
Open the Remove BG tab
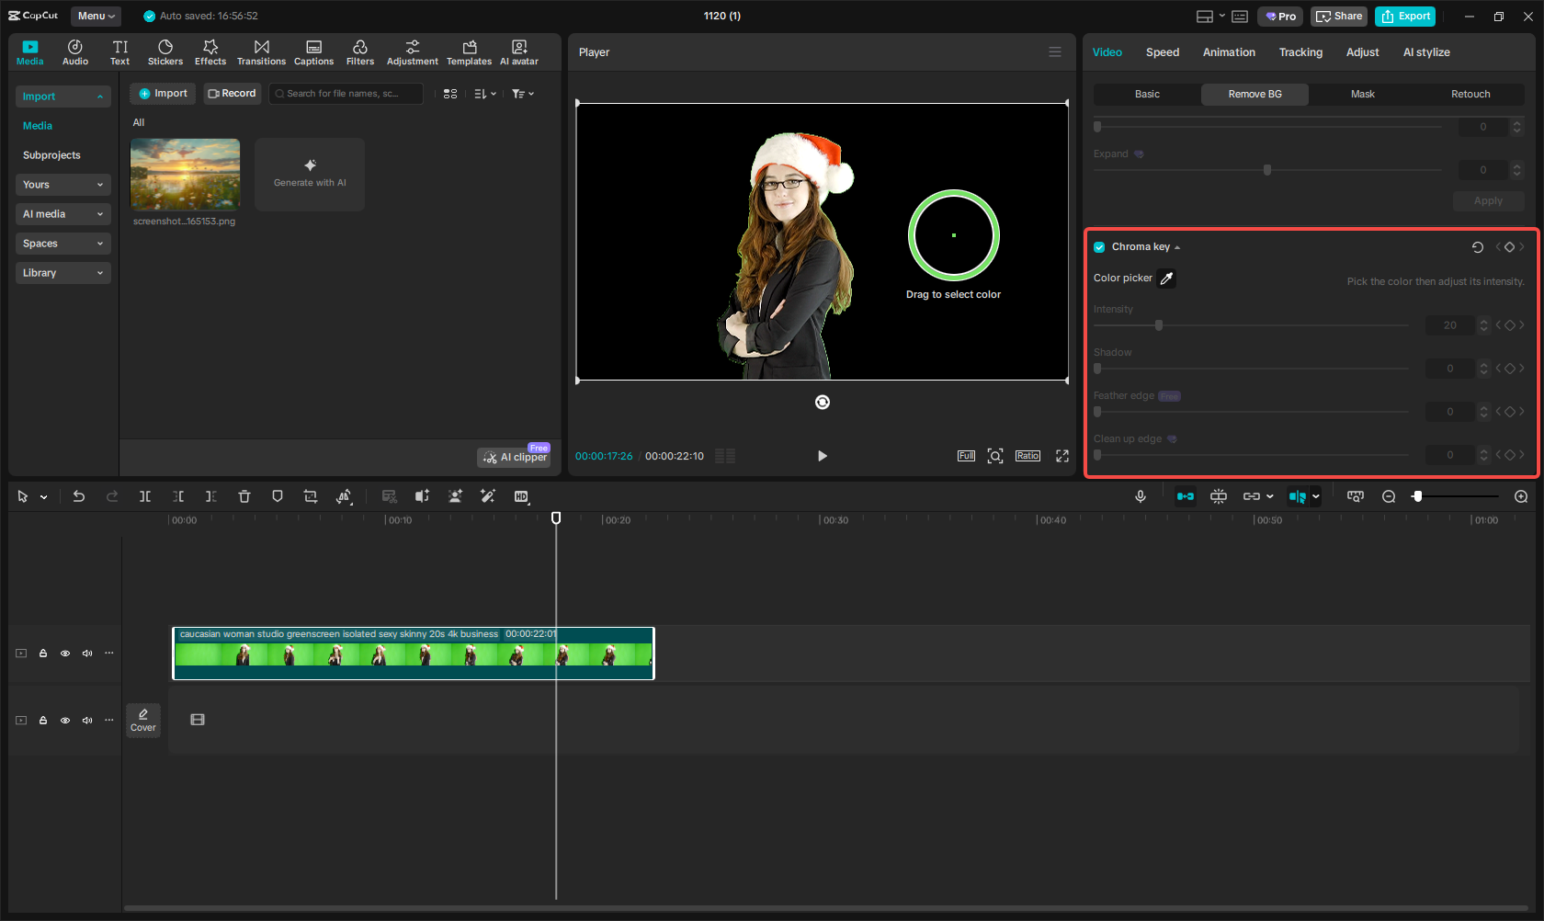pos(1254,94)
